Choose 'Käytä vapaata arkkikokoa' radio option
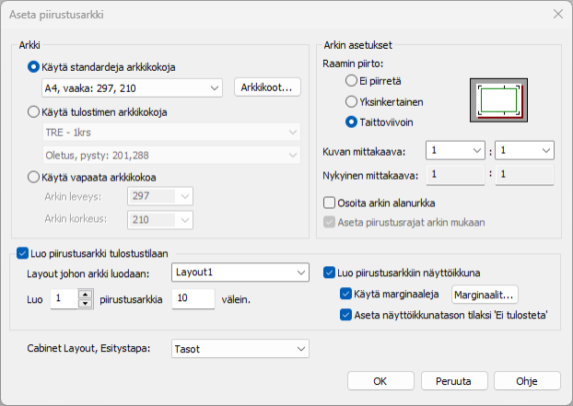The width and height of the screenshot is (573, 406). click(x=34, y=177)
